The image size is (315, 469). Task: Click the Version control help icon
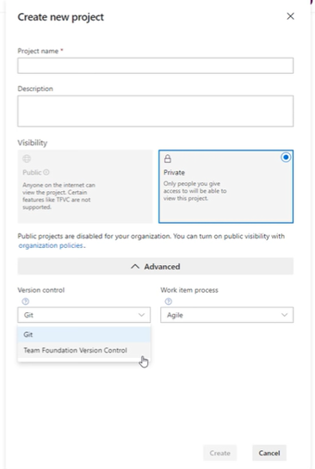(26, 301)
